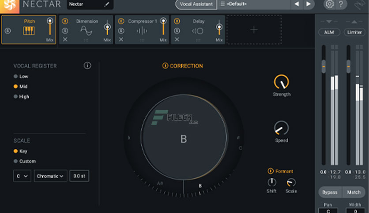Click Pitch module Mix slider
This screenshot has height=213, width=369.
coord(49,26)
